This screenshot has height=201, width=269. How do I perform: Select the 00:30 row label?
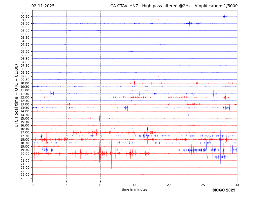(25, 16)
